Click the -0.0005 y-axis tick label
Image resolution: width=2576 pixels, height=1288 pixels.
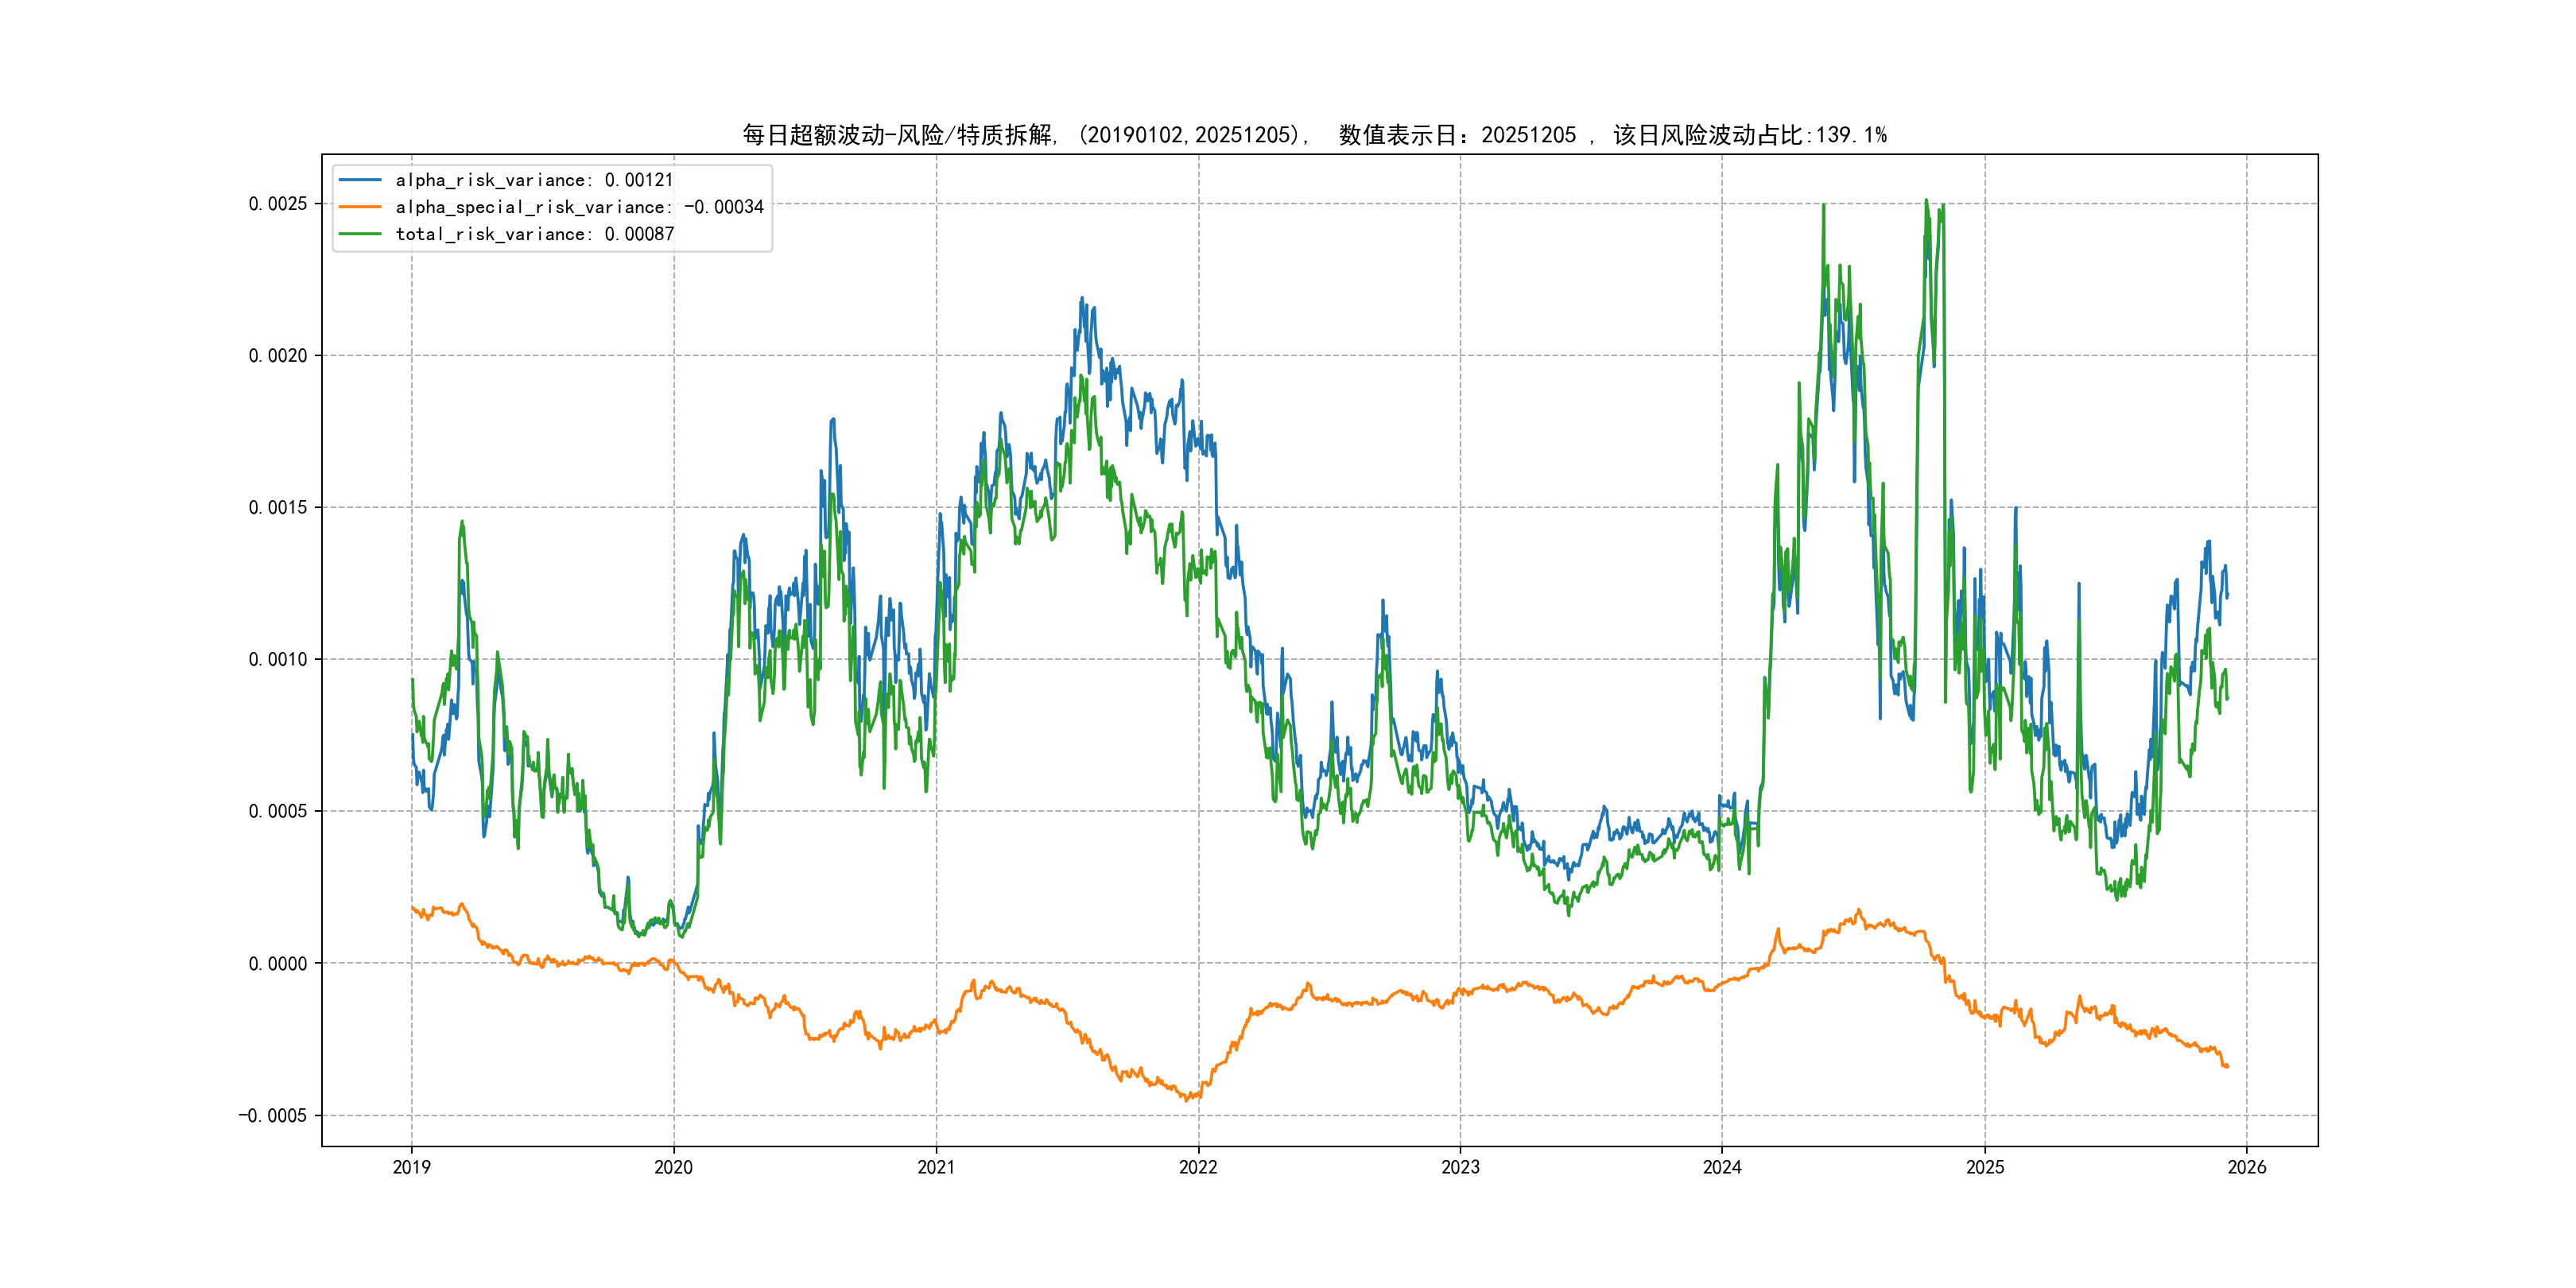(x=272, y=1116)
